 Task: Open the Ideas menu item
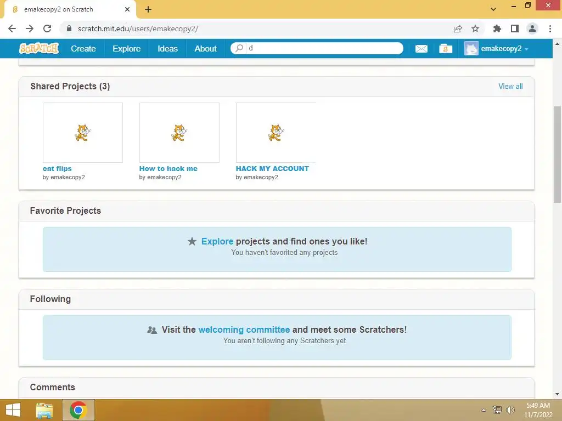(168, 49)
